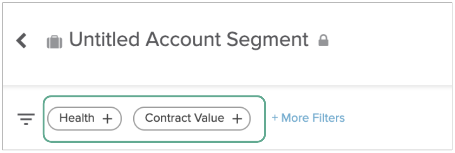Click the Untitled Account Segment title
This screenshot has width=455, height=153.
point(188,39)
